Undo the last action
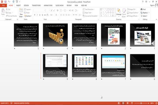Image resolution: width=158 pixels, height=105 pixels. coord(9,2)
